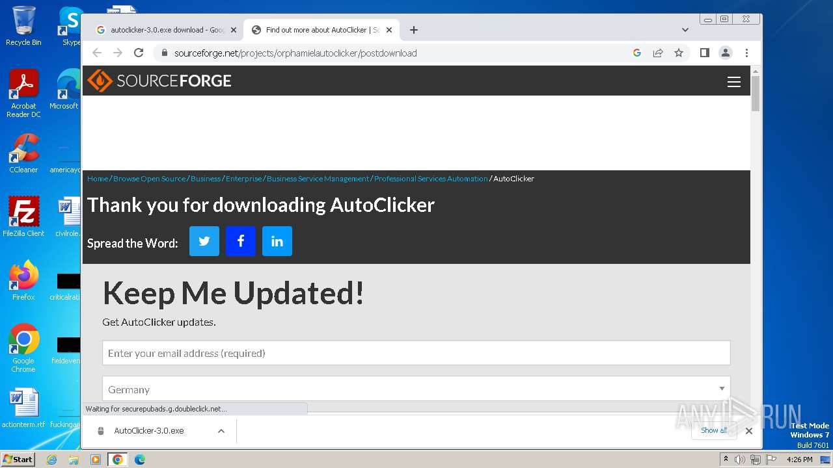Share AutoClicker on Twitter
The width and height of the screenshot is (833, 468).
tap(204, 241)
